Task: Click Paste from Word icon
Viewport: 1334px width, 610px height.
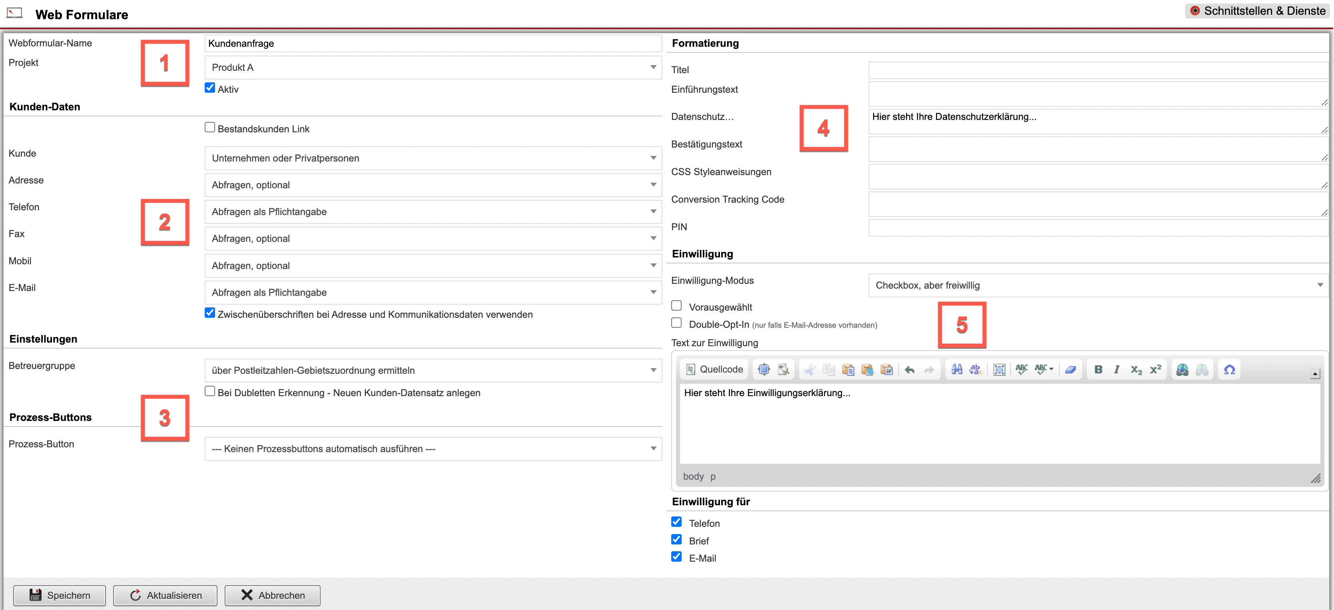Action: (x=887, y=369)
